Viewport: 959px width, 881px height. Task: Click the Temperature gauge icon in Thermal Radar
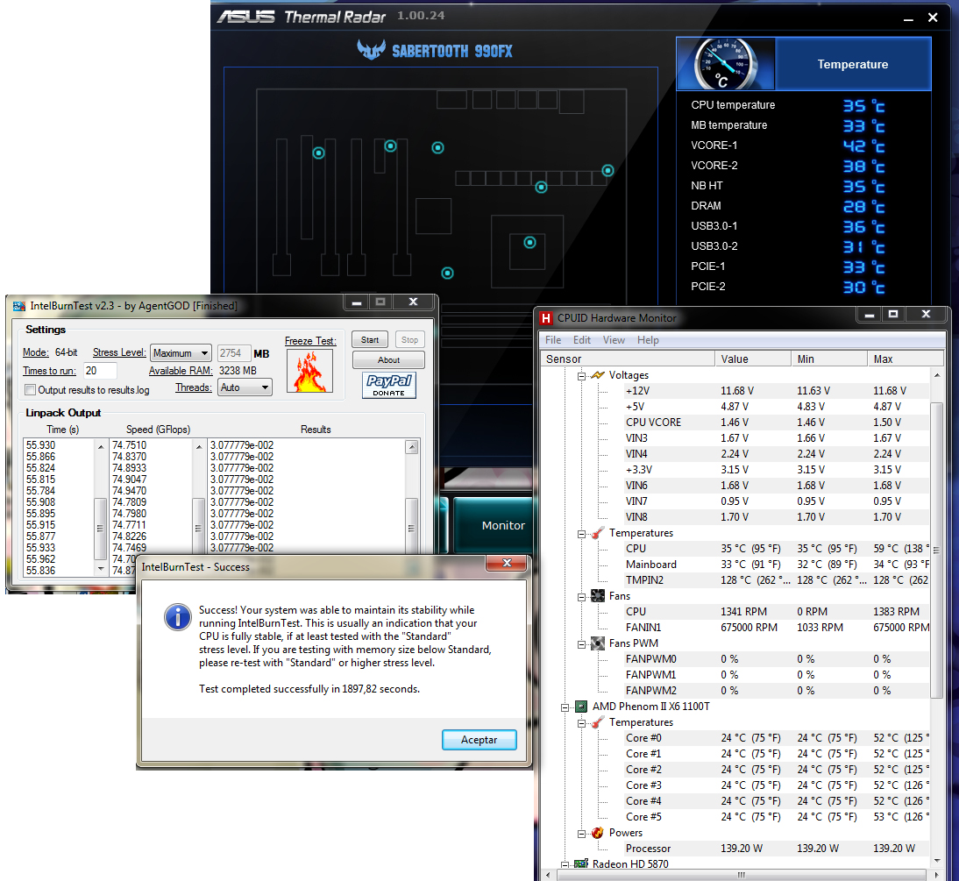(726, 64)
